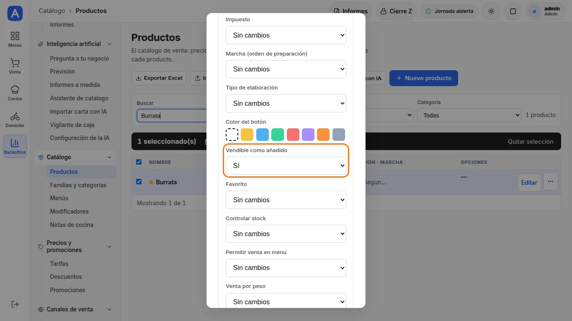The width and height of the screenshot is (572, 321).
Task: Open the Mesas grid icon
Action: pos(15,39)
